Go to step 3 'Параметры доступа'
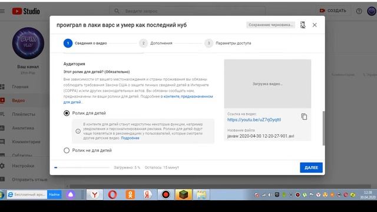 (228, 43)
